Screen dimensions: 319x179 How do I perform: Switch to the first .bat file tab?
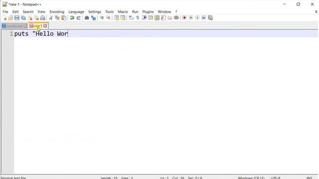click(14, 26)
